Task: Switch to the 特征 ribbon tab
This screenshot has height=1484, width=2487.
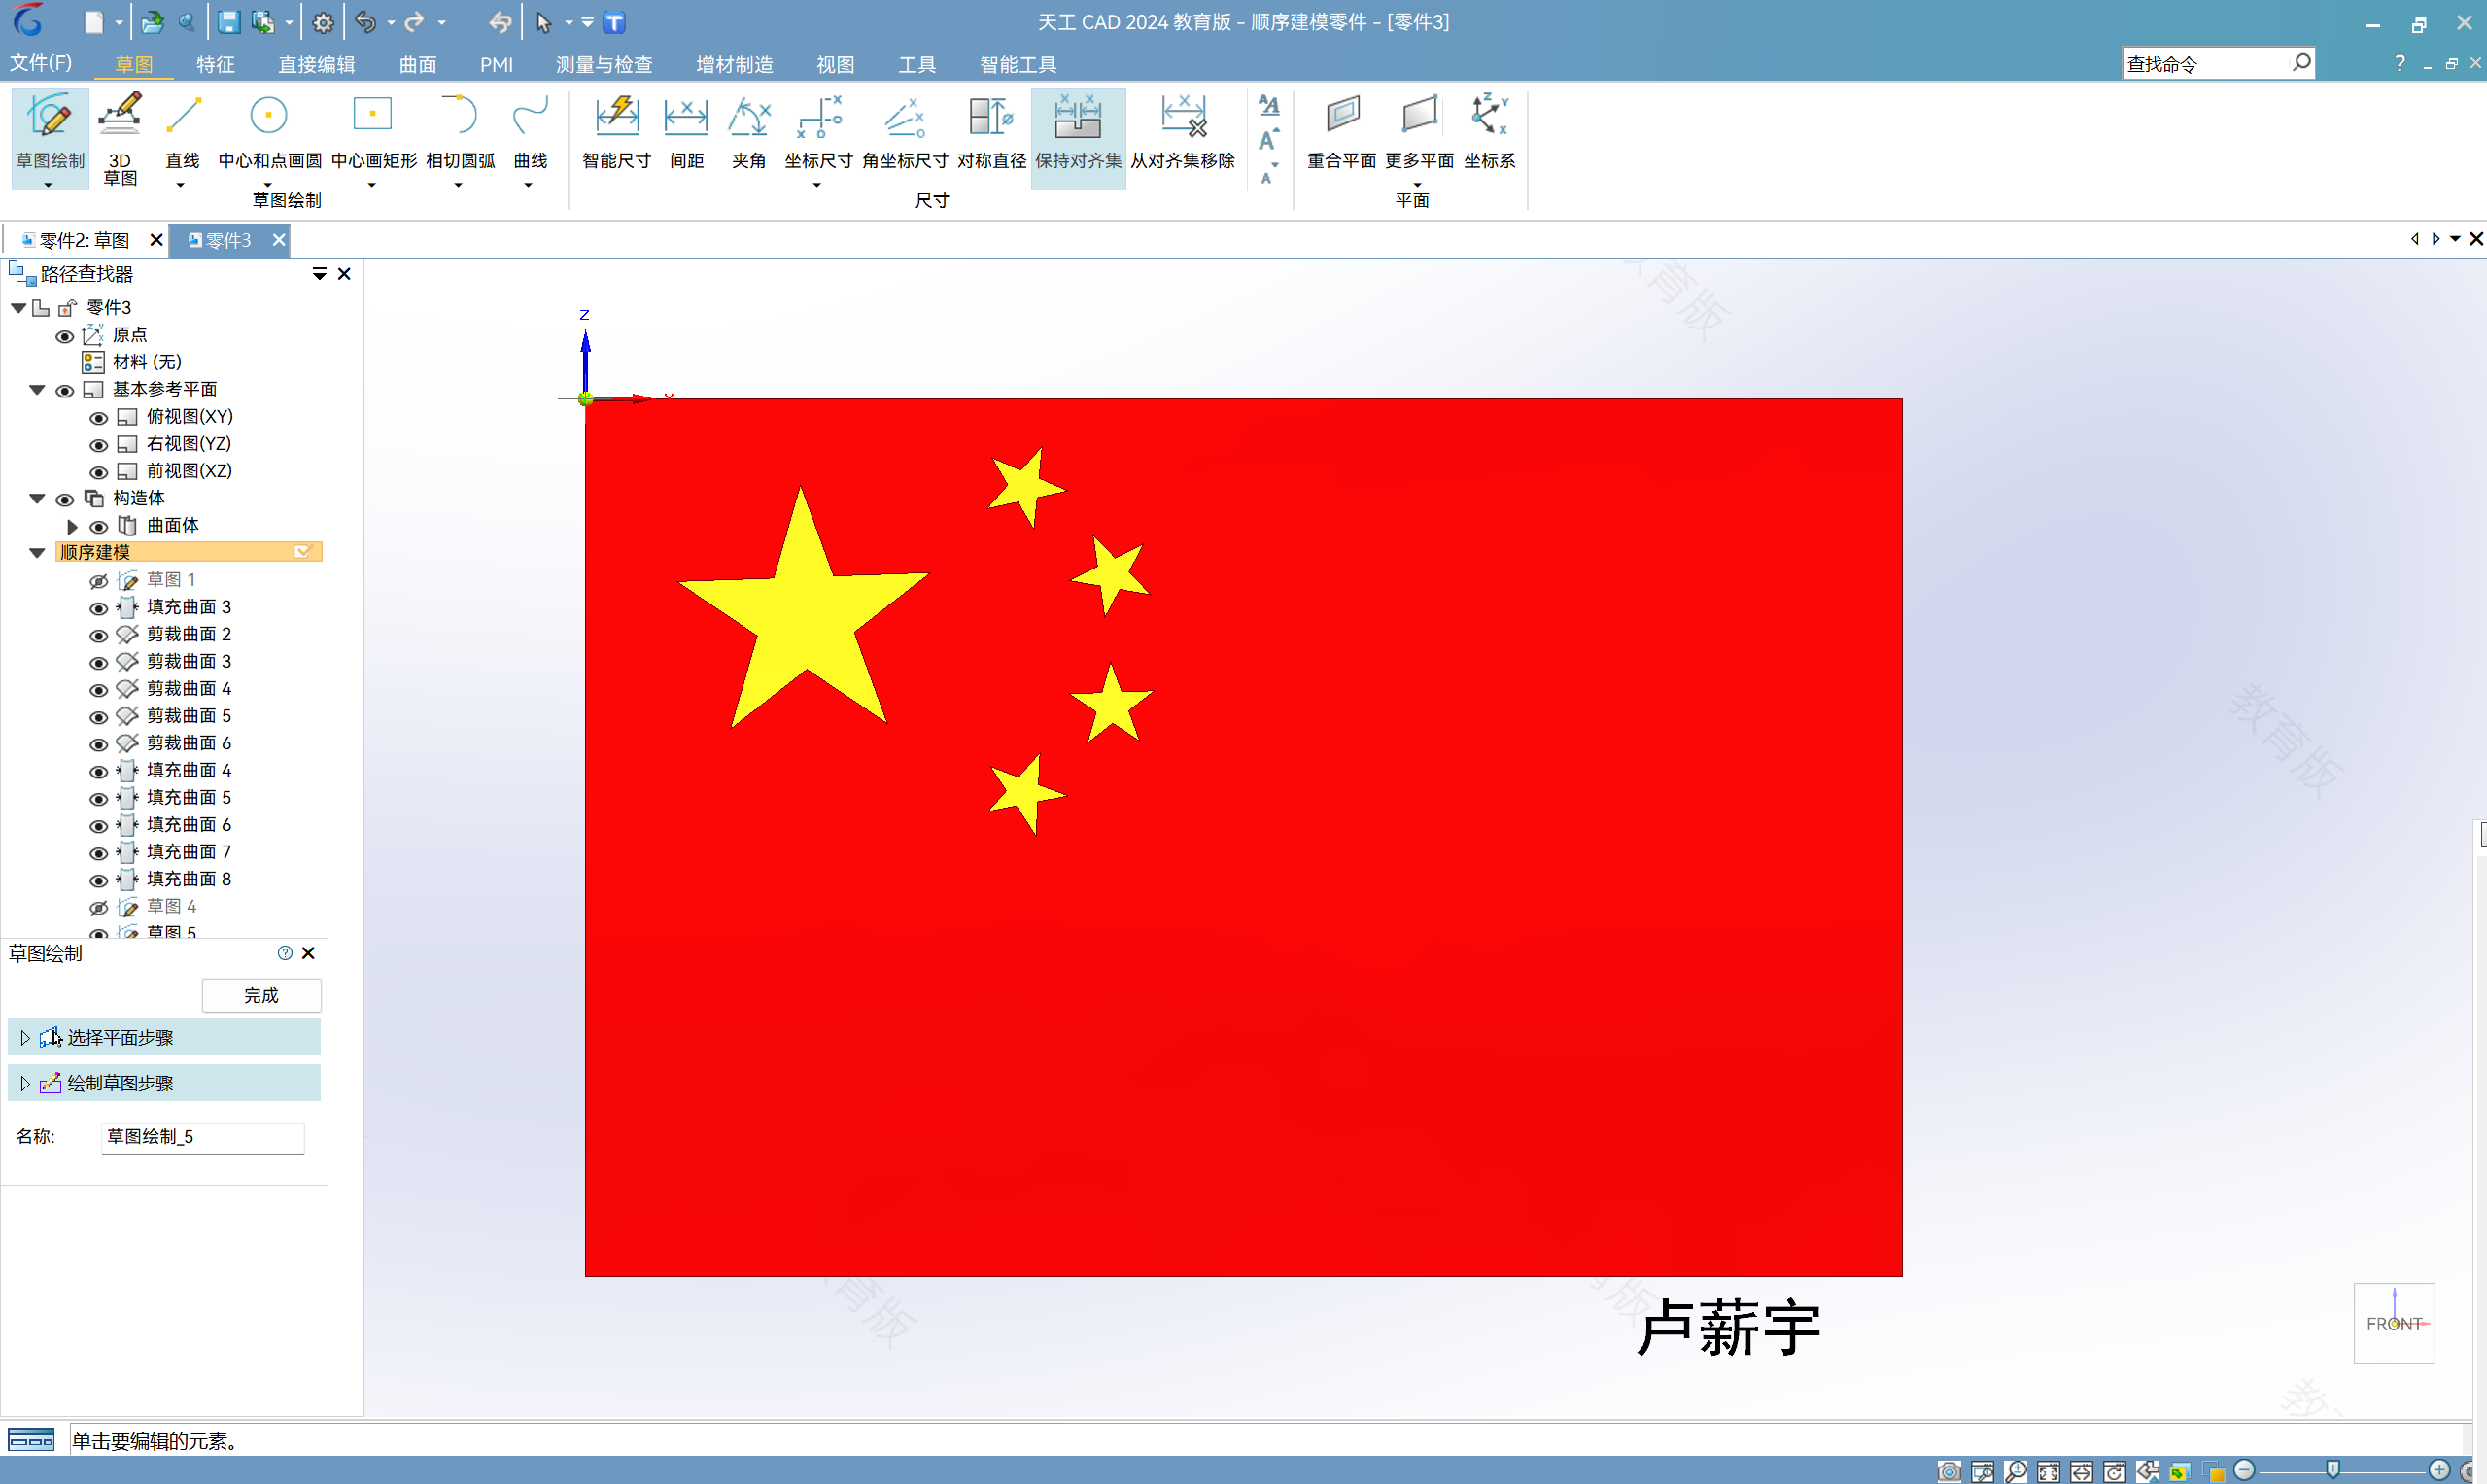Action: click(x=215, y=64)
